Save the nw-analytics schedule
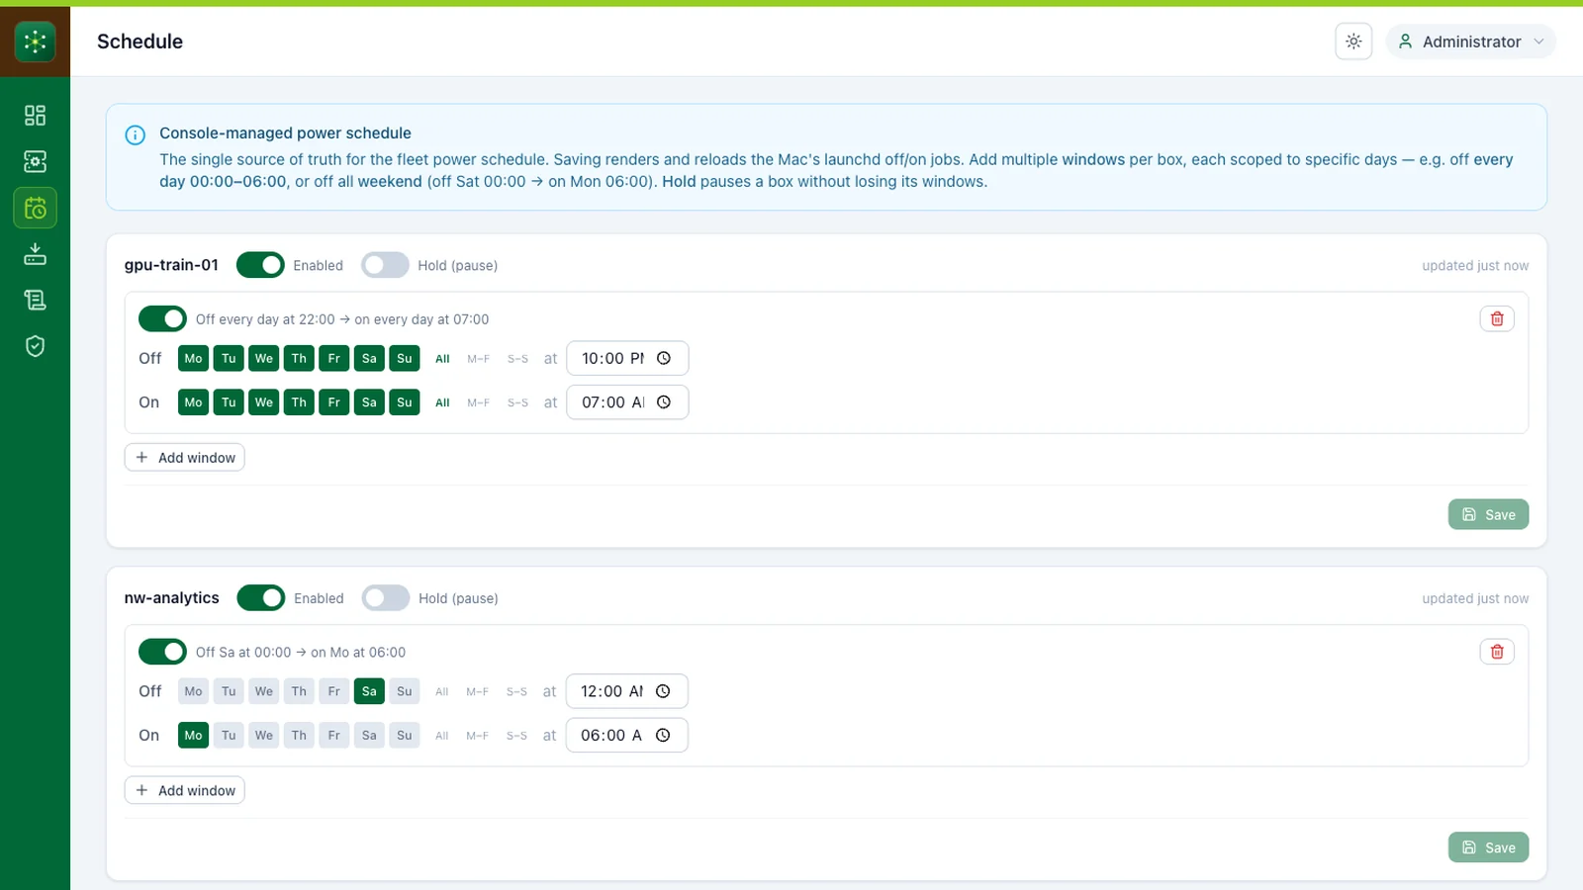 coord(1488,847)
